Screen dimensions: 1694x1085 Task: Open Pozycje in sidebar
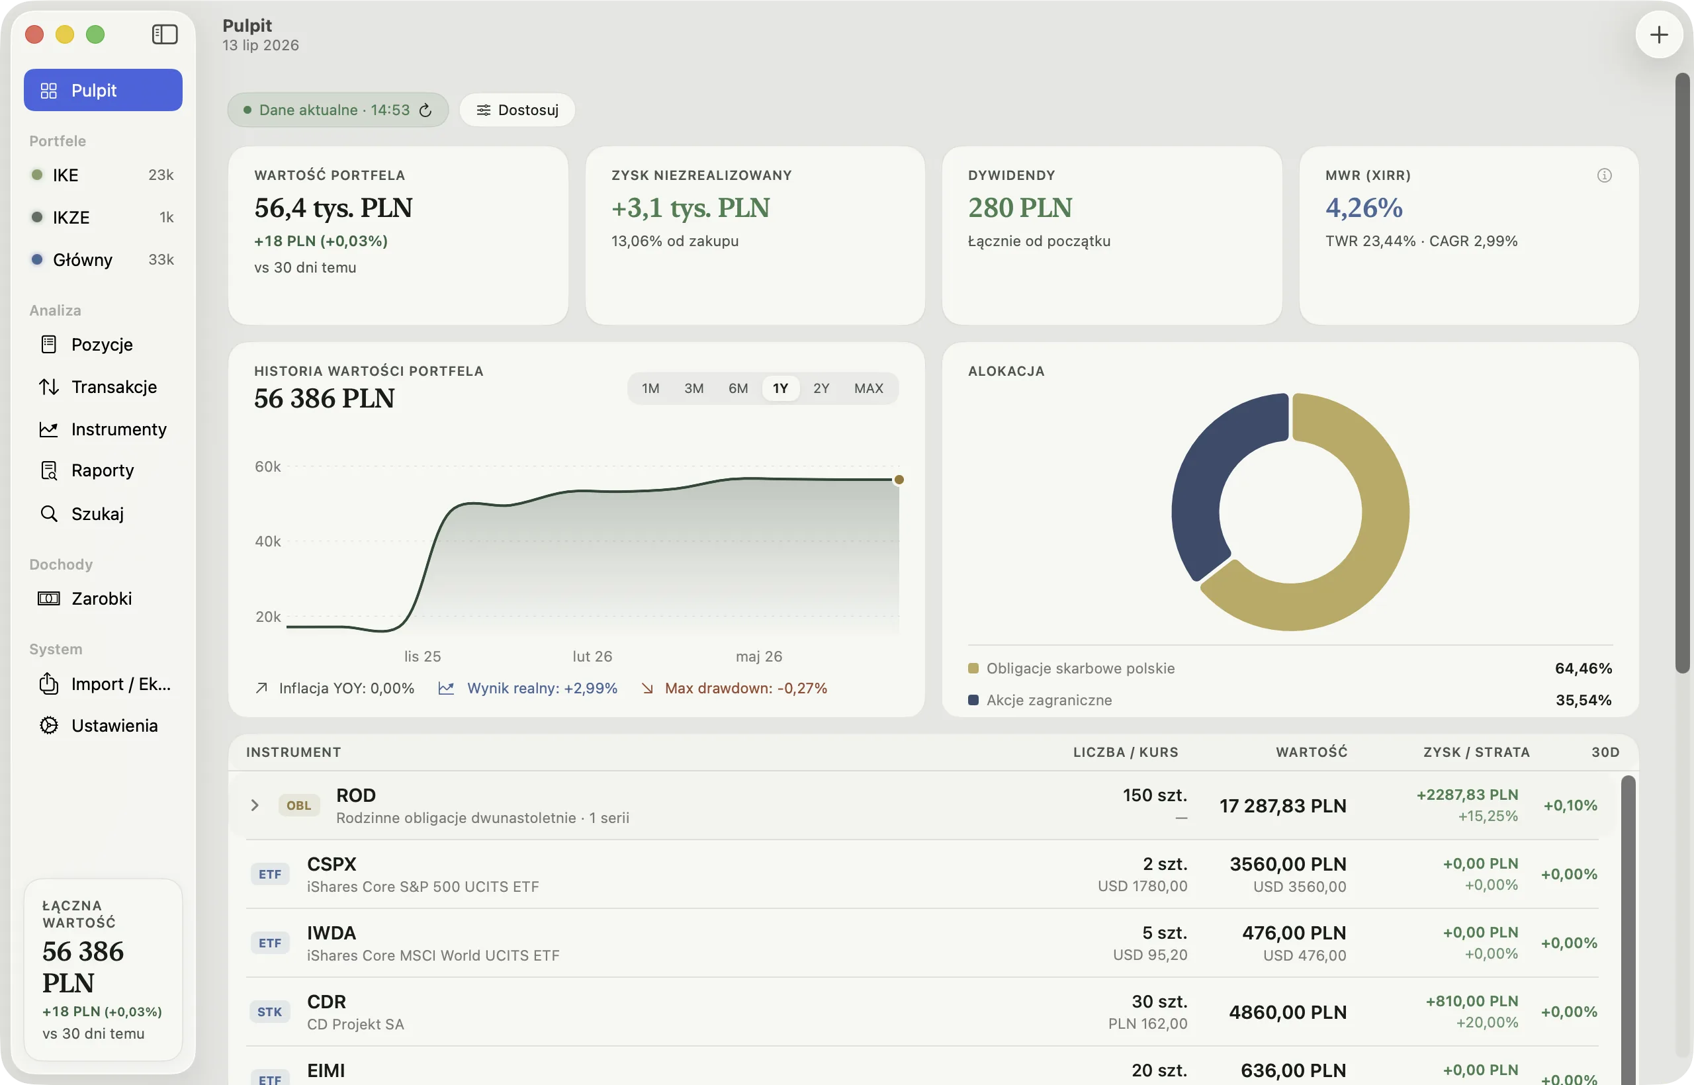pyautogui.click(x=103, y=345)
